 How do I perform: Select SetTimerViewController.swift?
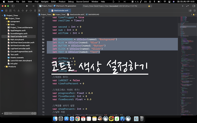[x=21, y=43]
